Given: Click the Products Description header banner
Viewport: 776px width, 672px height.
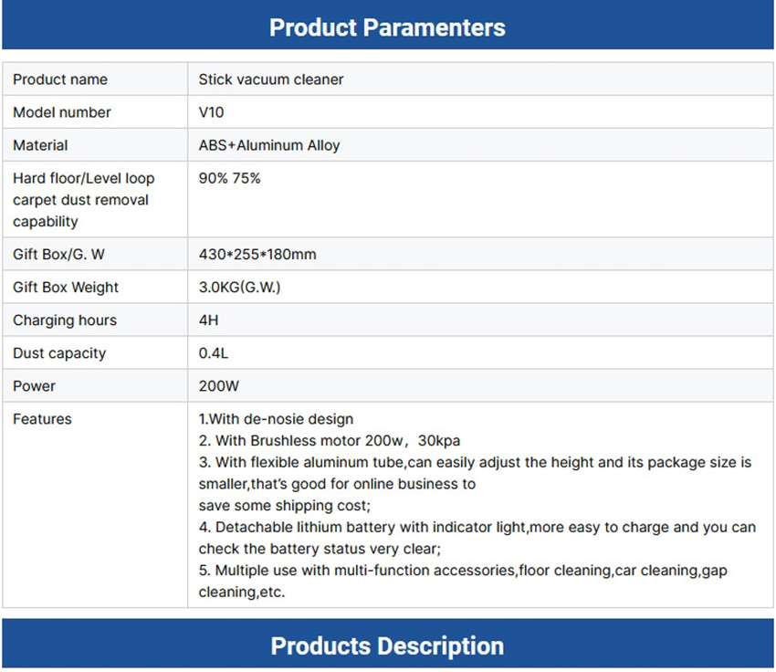Looking at the screenshot, I should [x=387, y=646].
